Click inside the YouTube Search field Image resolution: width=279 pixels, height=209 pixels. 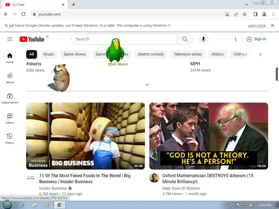(124, 39)
